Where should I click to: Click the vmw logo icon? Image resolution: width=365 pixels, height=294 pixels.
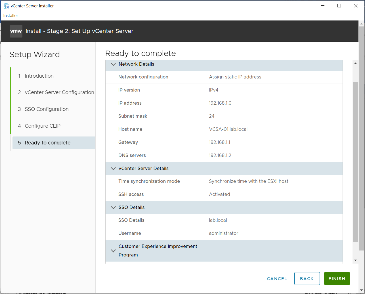coord(16,31)
